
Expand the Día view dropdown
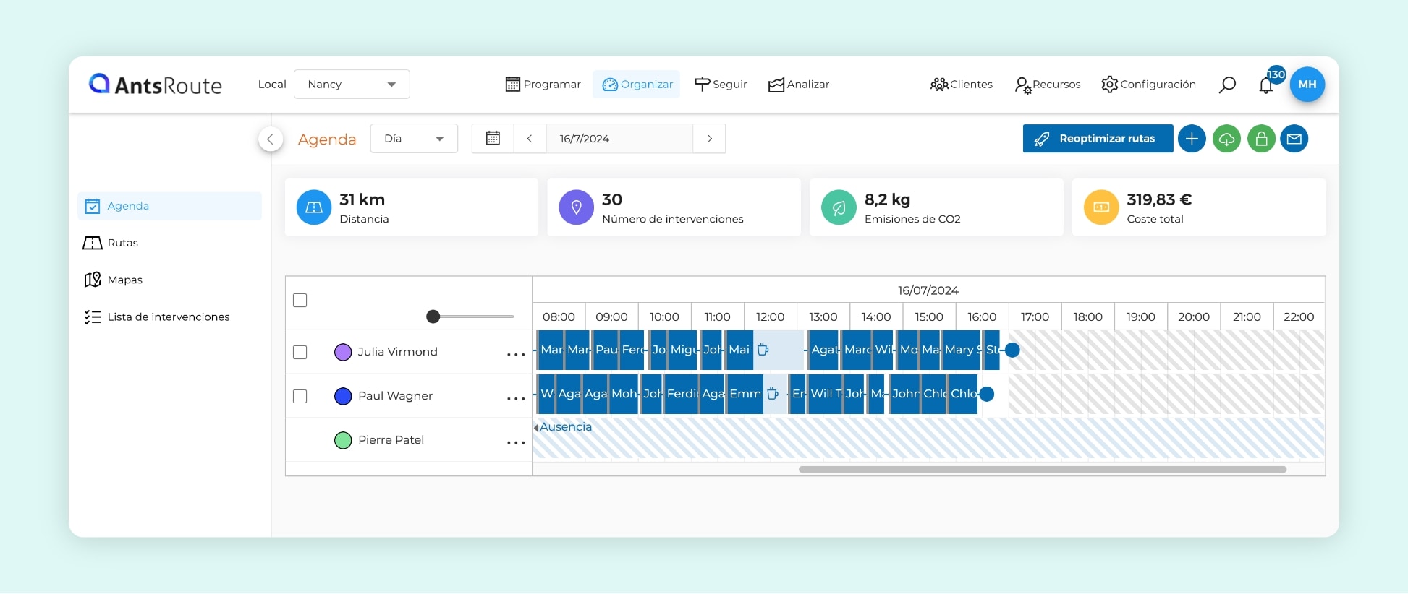coord(414,139)
